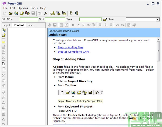Click the Redo arrow in the editor toolbar
Viewport: 162px width, 127px height.
(x=122, y=25)
